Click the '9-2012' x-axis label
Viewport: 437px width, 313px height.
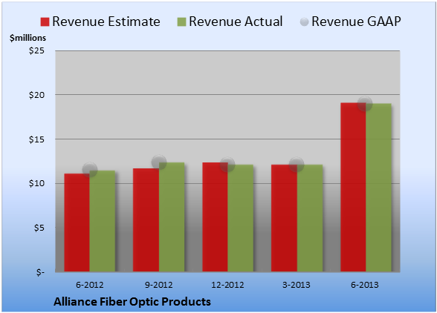[158, 285]
